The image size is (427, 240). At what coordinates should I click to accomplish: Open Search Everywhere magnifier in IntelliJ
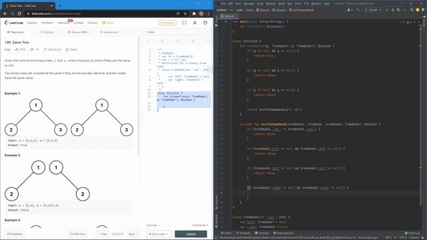(412, 10)
